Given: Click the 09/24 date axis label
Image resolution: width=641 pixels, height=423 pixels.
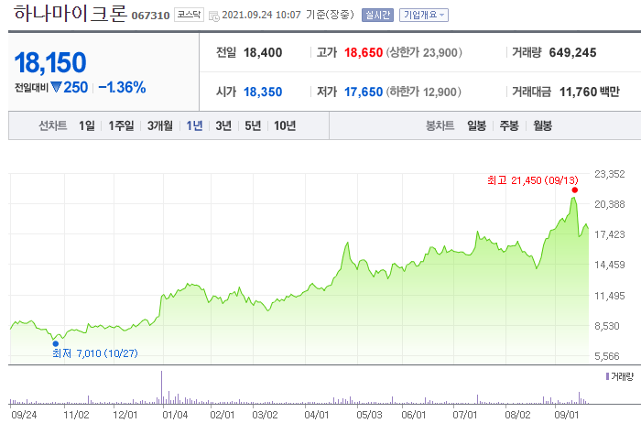Looking at the screenshot, I should [x=24, y=415].
